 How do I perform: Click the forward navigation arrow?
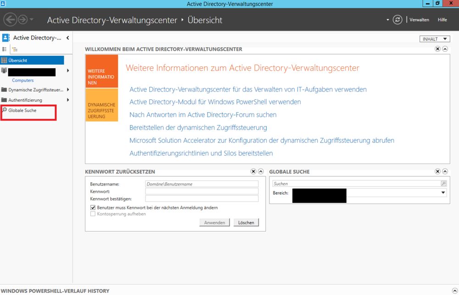click(22, 20)
